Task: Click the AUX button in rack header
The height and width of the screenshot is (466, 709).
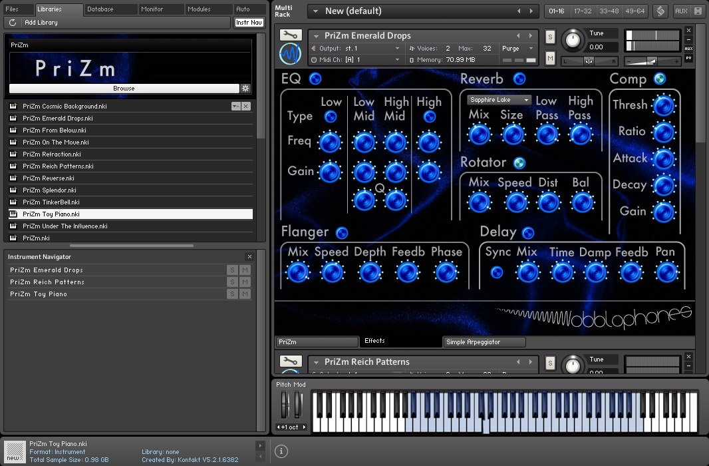Action: (x=681, y=11)
